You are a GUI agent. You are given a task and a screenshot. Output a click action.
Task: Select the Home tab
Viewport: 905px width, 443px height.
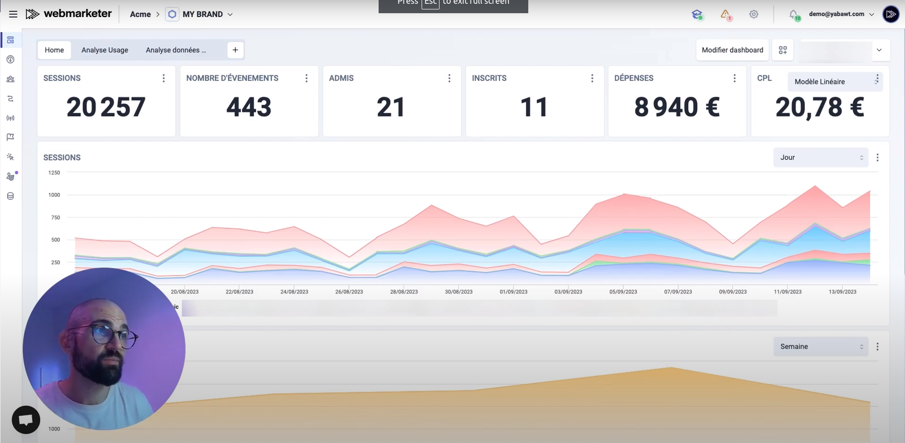[x=54, y=50]
